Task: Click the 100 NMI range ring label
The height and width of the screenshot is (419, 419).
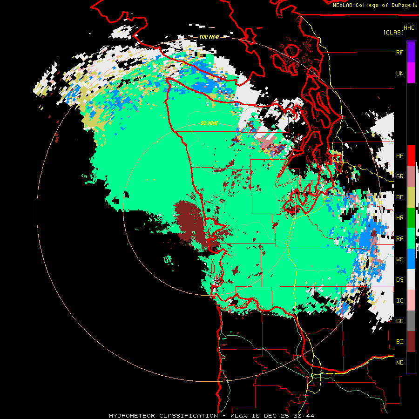Action: point(209,37)
